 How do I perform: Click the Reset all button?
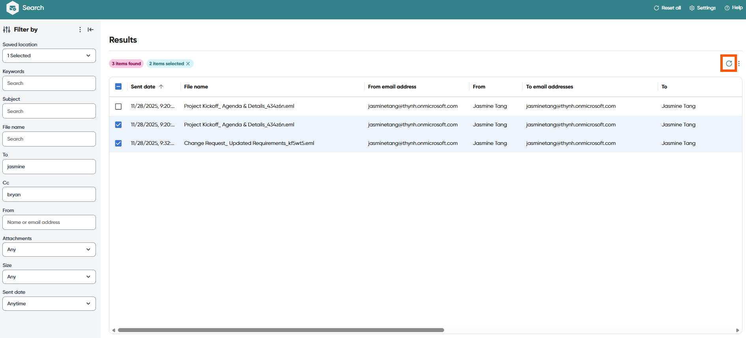(667, 8)
